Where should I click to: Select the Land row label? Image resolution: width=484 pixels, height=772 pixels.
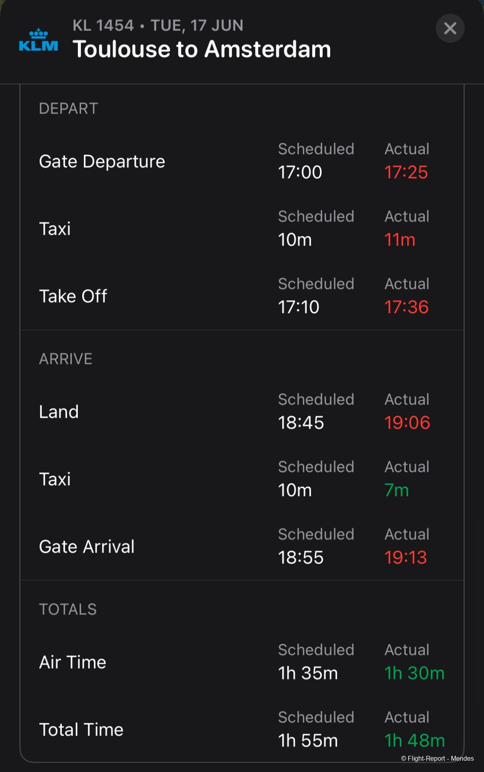click(x=59, y=412)
